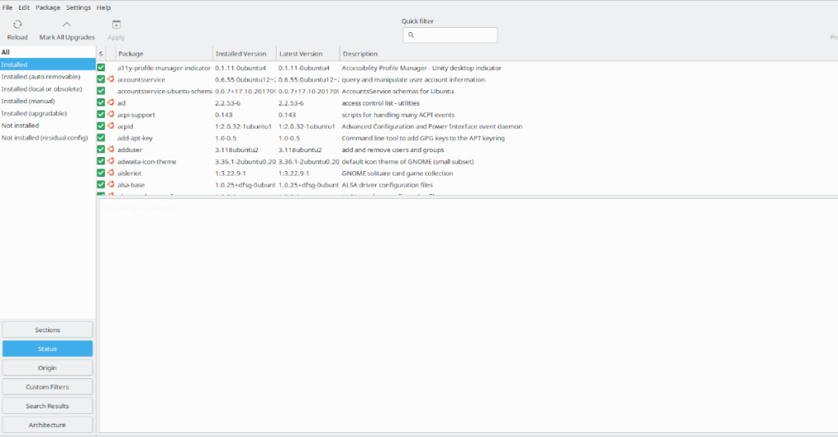Click the Reload toolbar icon

tap(17, 25)
